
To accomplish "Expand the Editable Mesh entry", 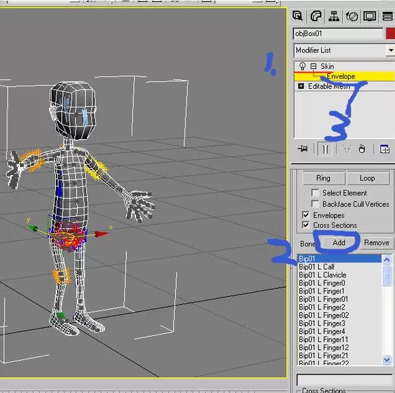I will tap(301, 86).
